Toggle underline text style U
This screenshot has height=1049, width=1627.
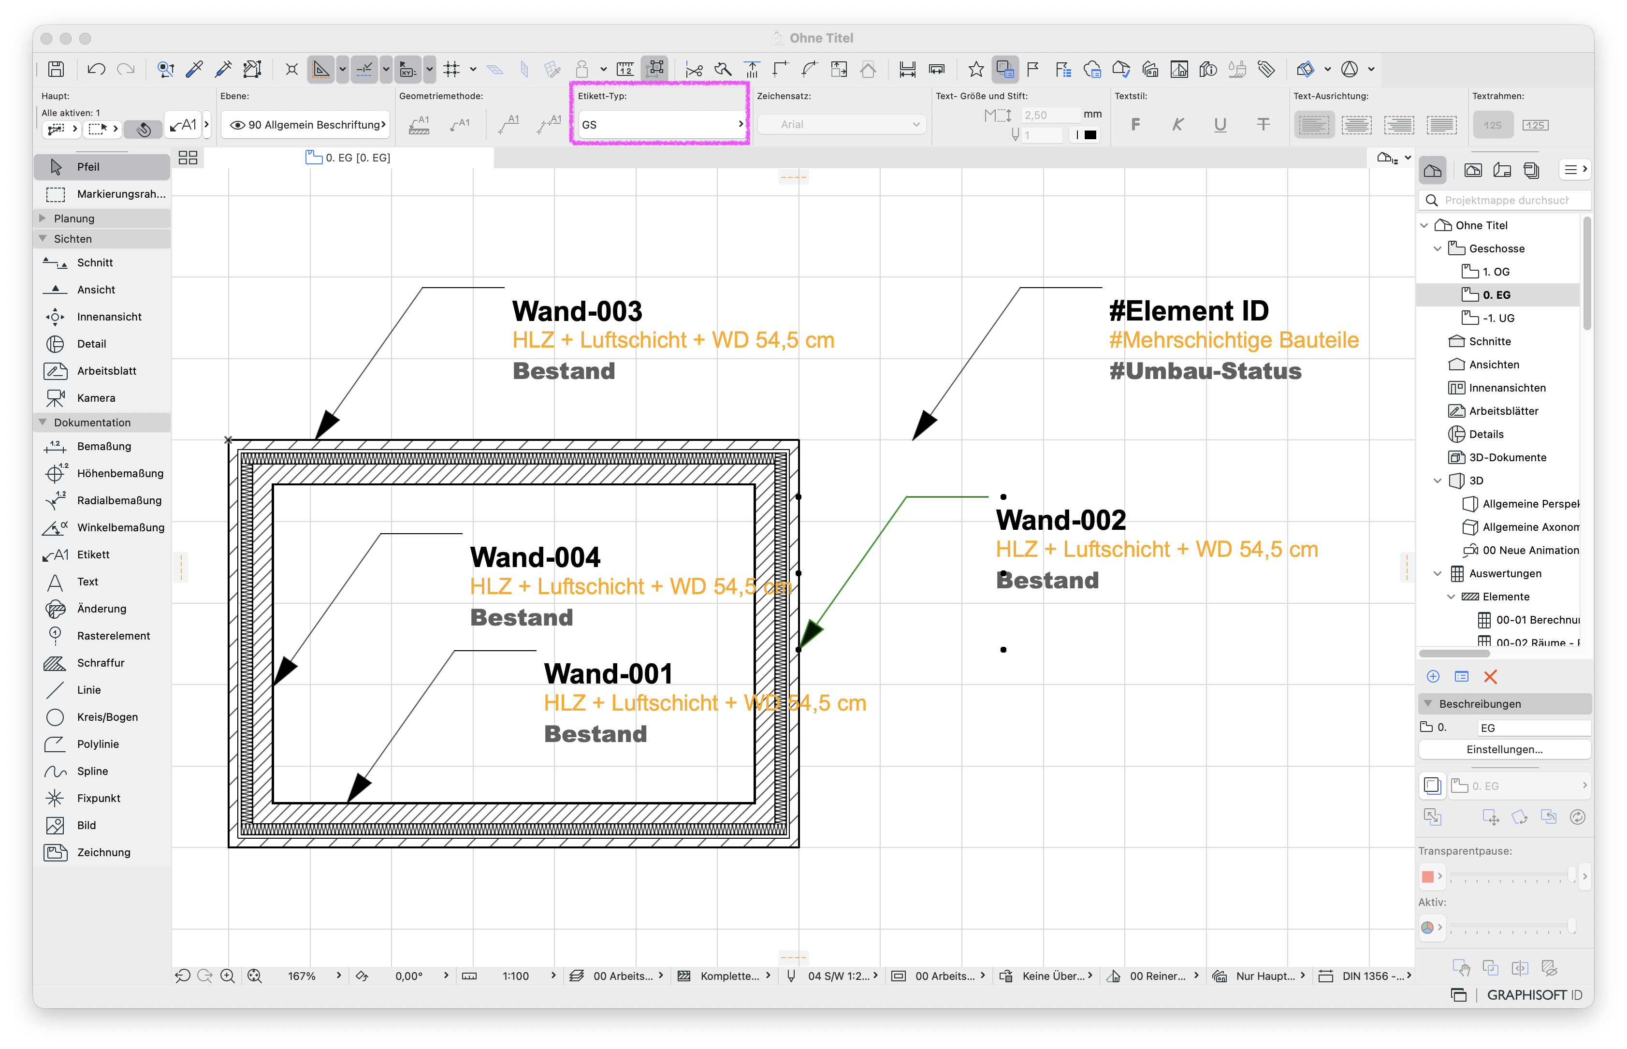[1220, 125]
